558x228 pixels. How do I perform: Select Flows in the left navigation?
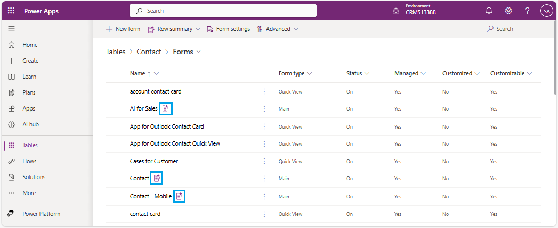coord(29,161)
